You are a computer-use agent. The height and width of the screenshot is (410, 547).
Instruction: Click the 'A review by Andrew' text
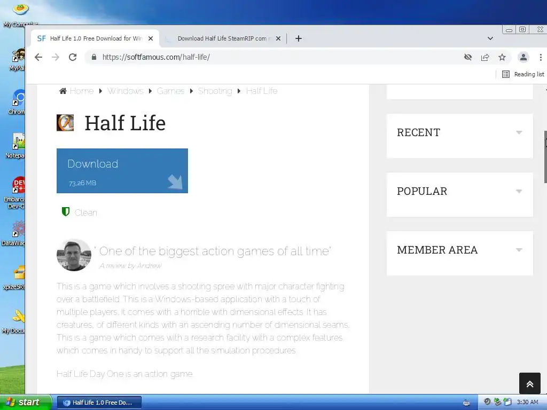click(130, 266)
